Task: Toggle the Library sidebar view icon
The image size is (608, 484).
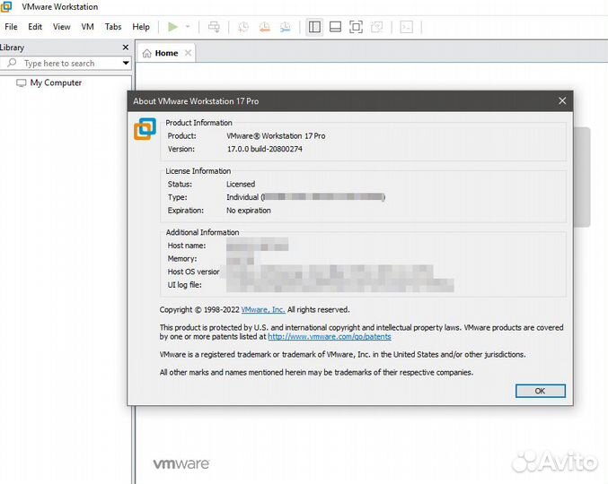Action: [314, 27]
